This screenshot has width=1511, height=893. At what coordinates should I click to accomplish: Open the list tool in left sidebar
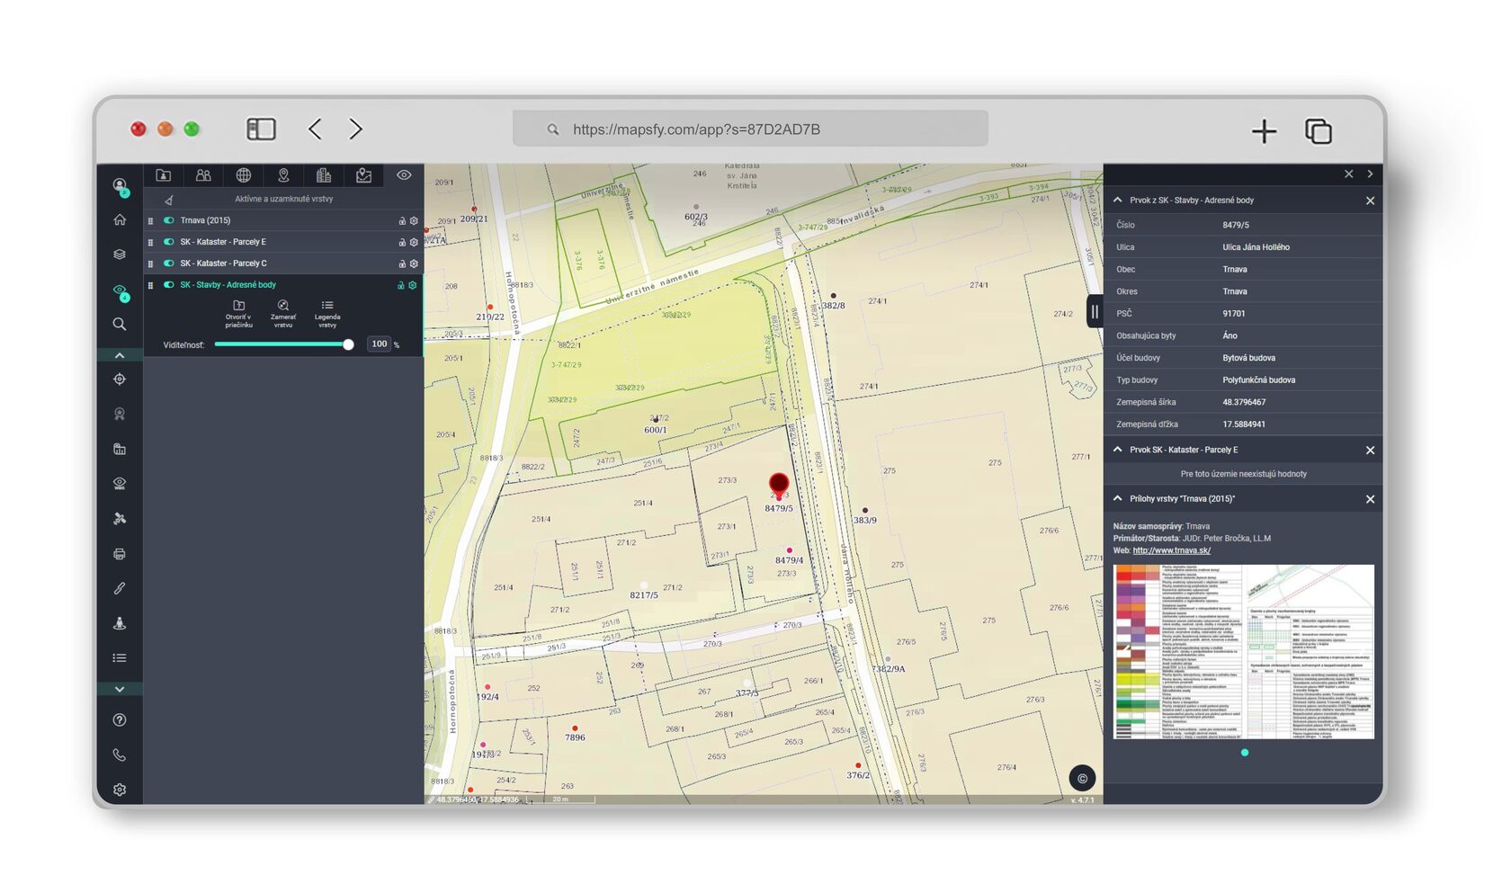120,658
